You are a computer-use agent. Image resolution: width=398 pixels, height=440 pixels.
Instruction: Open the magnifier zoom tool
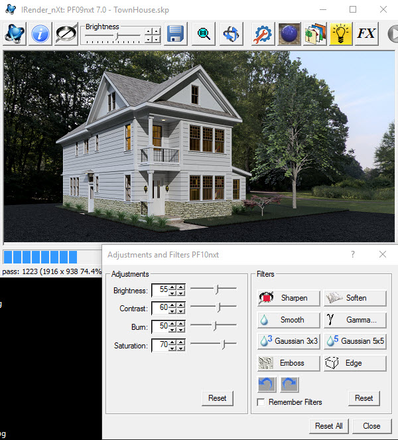tap(204, 34)
